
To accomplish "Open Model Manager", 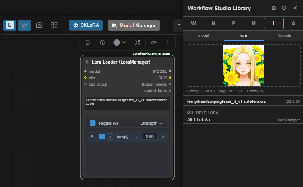I will (134, 25).
